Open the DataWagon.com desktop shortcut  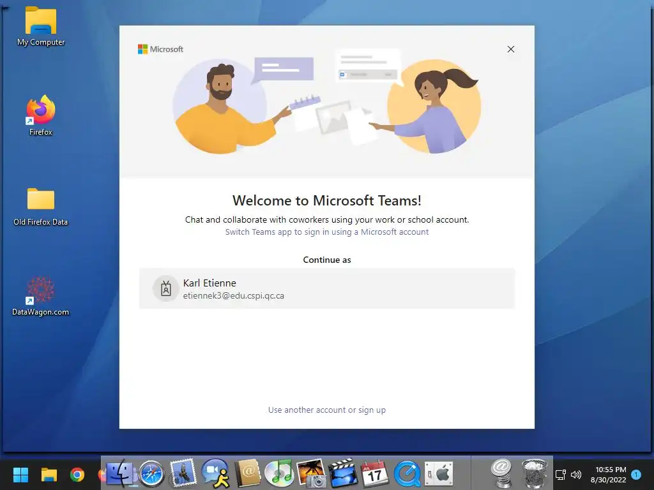(x=40, y=297)
